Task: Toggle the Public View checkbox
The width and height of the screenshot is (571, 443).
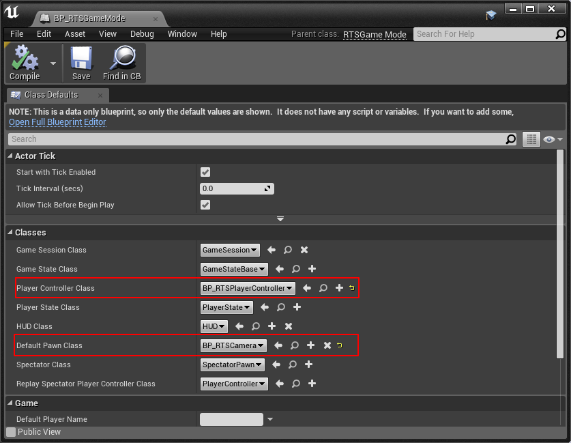Action: click(x=12, y=432)
